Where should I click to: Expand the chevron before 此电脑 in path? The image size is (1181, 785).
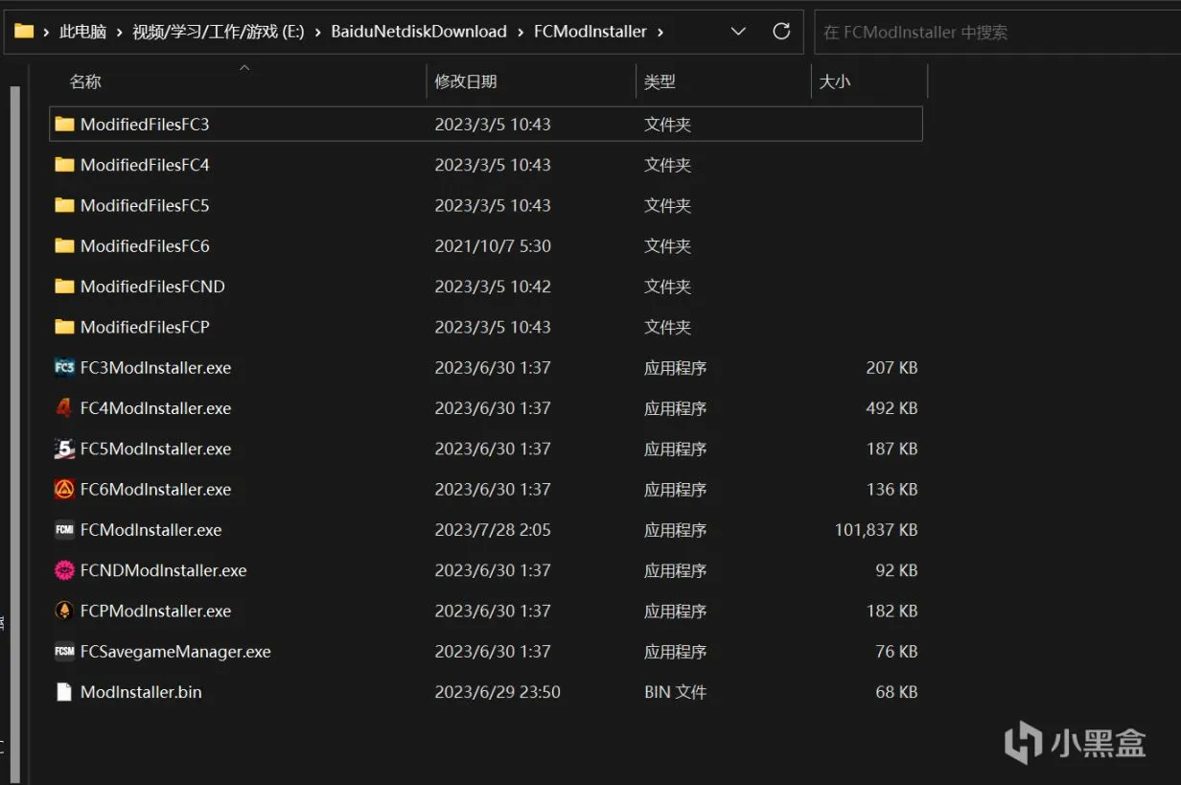point(46,32)
